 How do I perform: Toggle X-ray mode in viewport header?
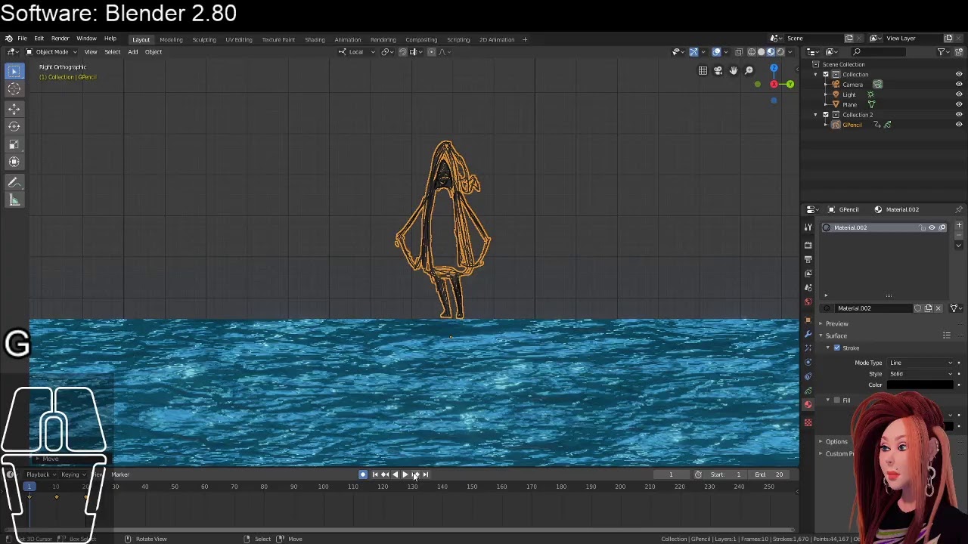[739, 52]
